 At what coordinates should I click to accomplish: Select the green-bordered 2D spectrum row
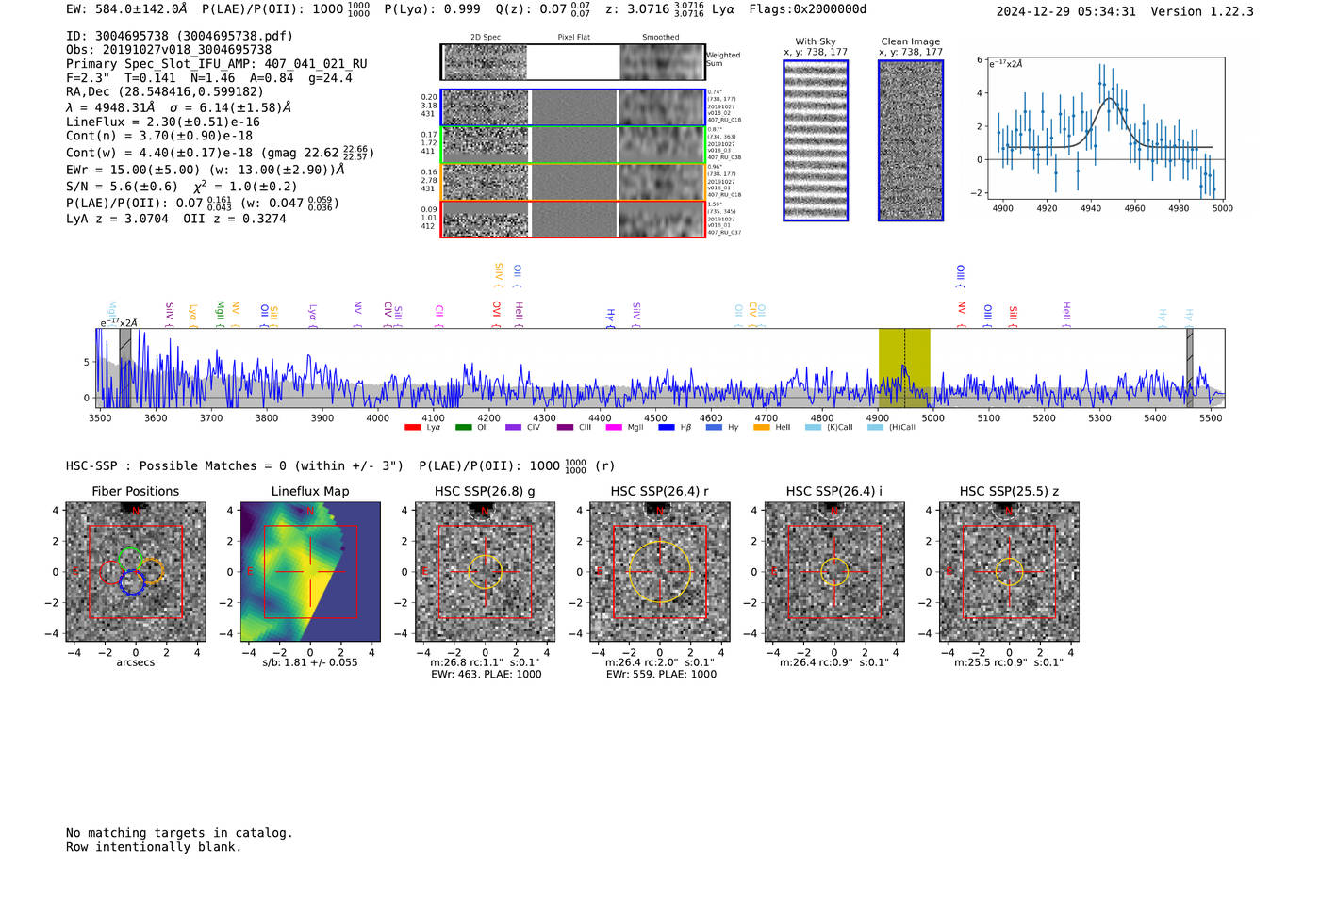(x=572, y=144)
